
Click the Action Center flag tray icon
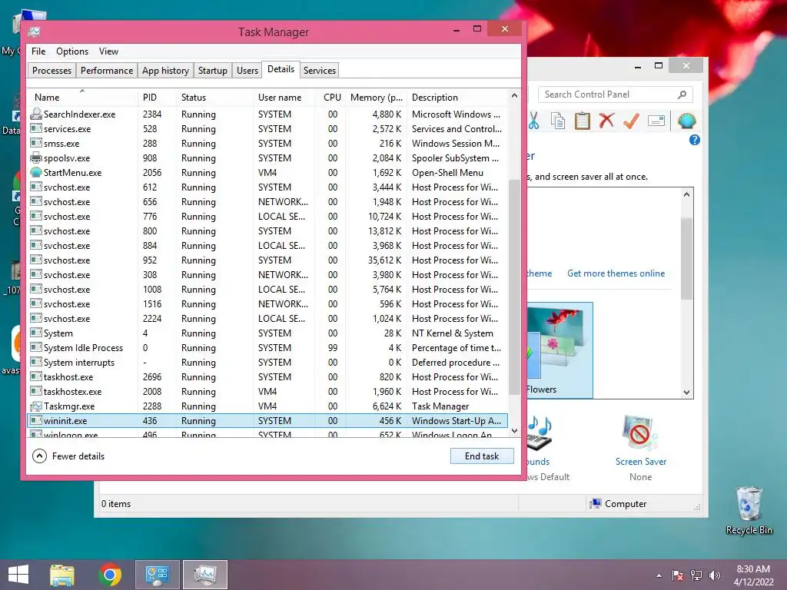coord(677,575)
